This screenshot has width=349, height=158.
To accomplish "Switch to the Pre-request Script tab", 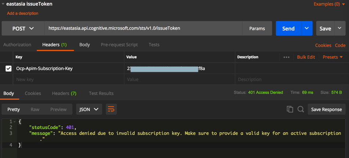I will [119, 45].
